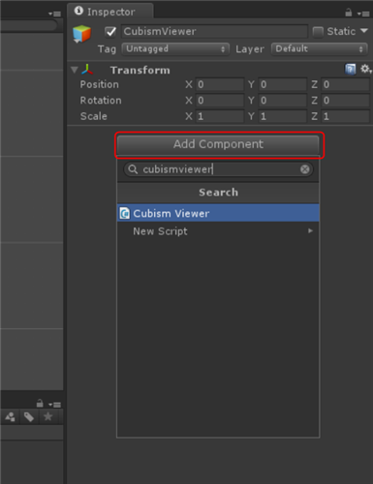Open the Tag Untagged dropdown

[x=175, y=49]
